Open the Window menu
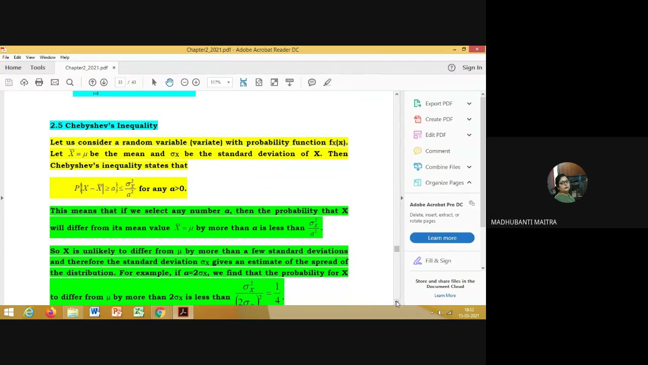This screenshot has width=648, height=365. tap(48, 57)
